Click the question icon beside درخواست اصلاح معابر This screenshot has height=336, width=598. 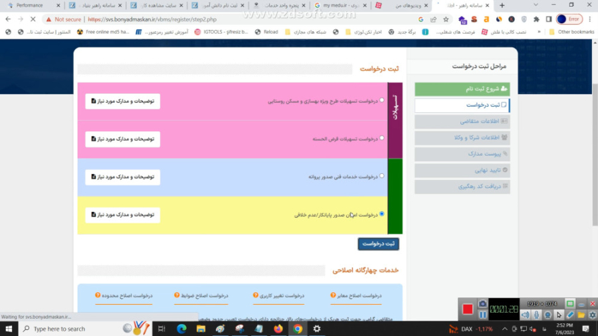pyautogui.click(x=333, y=295)
